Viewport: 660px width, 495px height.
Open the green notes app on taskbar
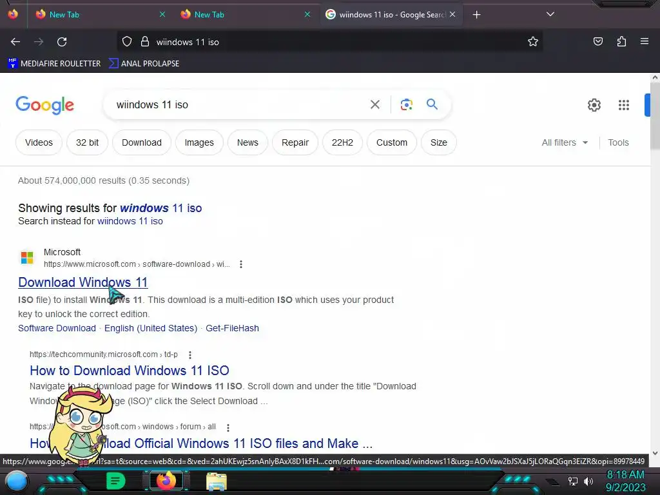pyautogui.click(x=115, y=481)
